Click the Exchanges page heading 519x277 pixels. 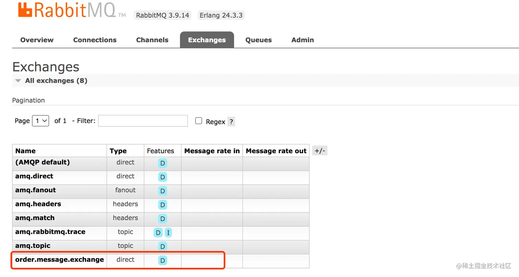coord(46,67)
